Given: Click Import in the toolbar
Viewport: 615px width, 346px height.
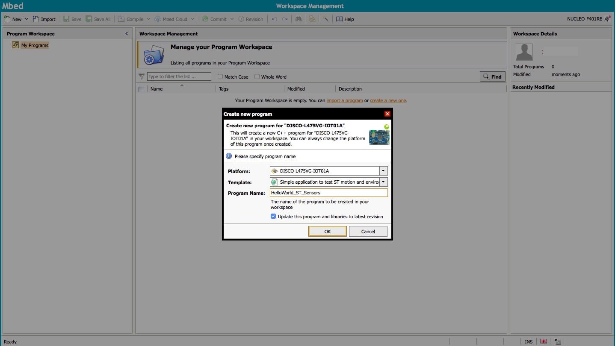Looking at the screenshot, I should tap(44, 19).
